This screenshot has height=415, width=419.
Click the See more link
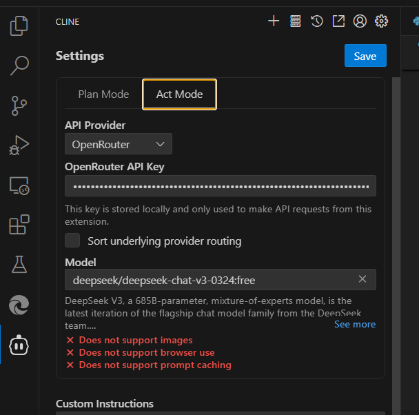pyautogui.click(x=355, y=324)
